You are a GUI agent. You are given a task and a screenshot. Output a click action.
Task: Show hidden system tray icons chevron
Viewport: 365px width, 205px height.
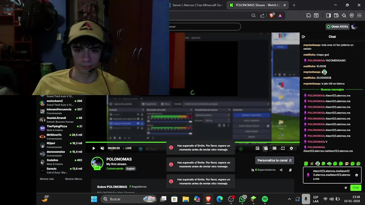point(289,199)
